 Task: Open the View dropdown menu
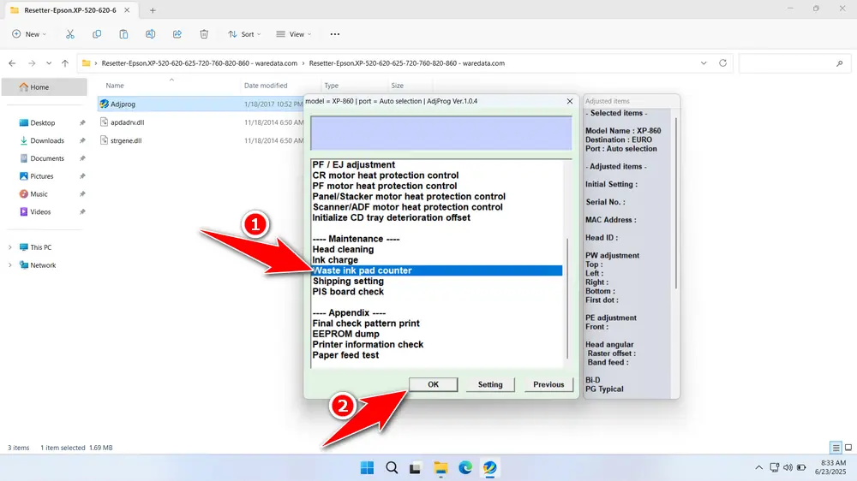click(294, 34)
